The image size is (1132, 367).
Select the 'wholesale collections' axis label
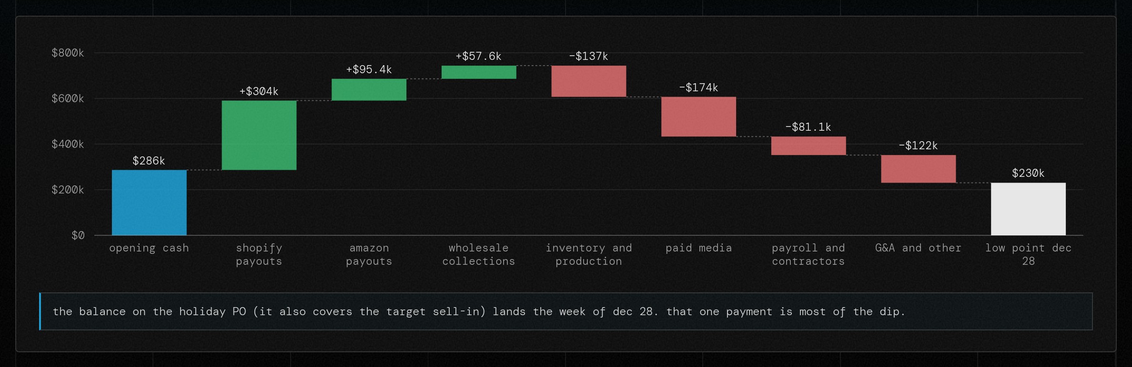479,254
